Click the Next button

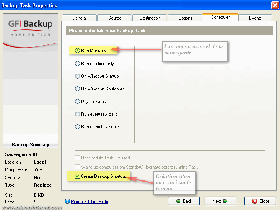click(220, 201)
